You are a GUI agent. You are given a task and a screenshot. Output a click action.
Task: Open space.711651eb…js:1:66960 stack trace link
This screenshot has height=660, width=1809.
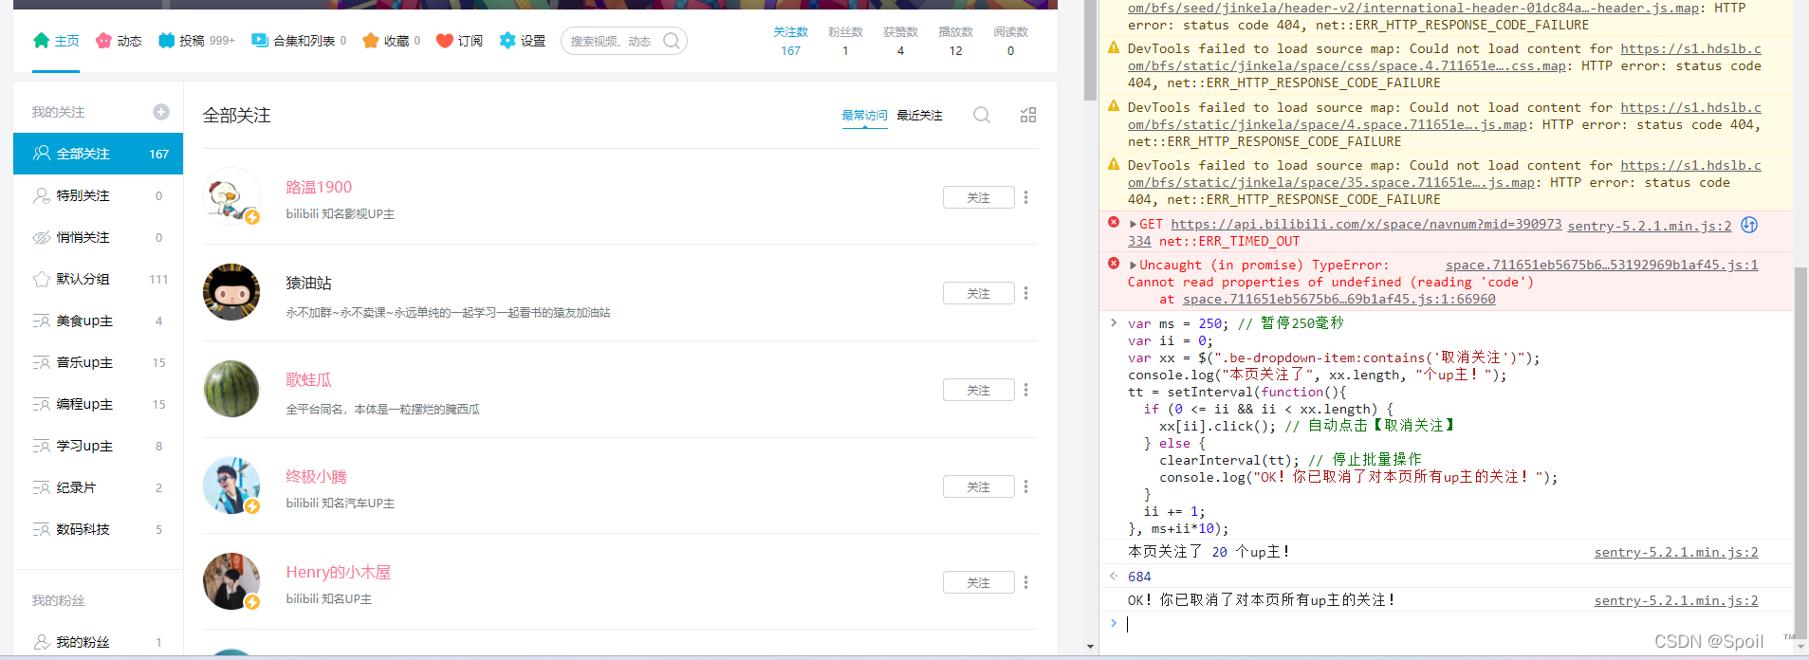pyautogui.click(x=1338, y=300)
